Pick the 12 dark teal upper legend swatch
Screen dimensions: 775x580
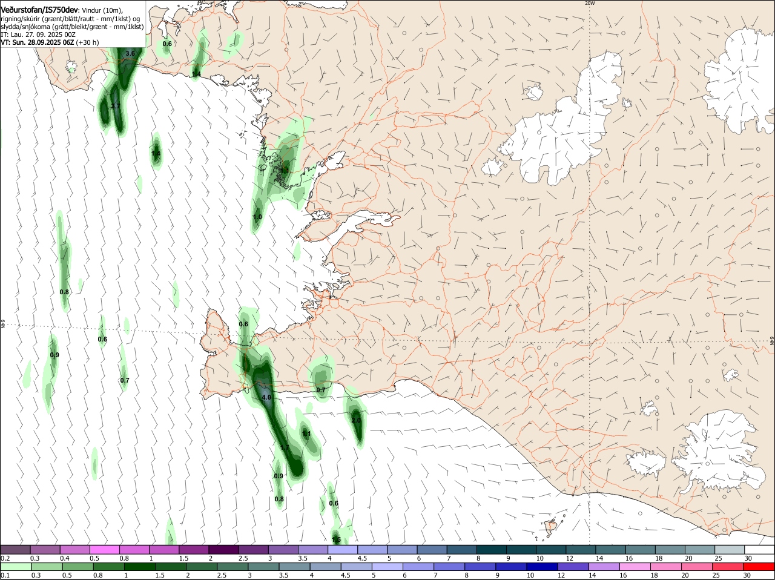(x=580, y=550)
